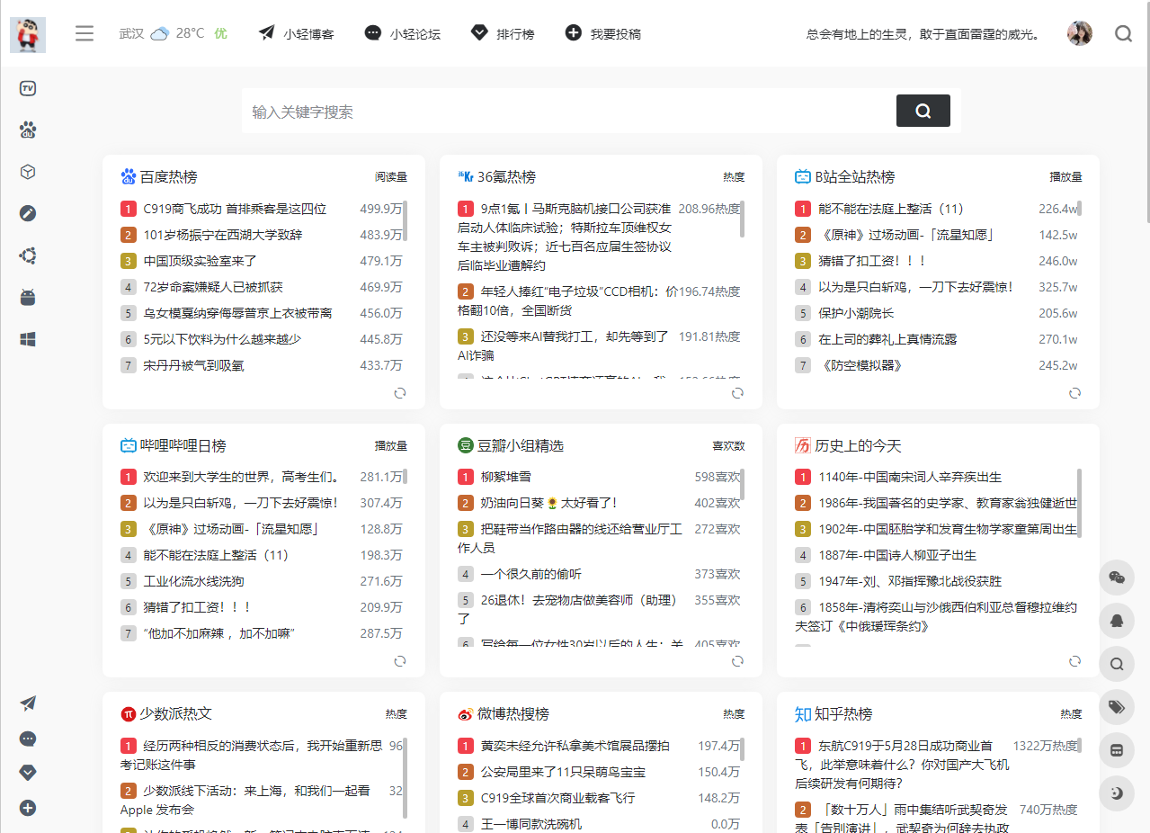This screenshot has width=1150, height=833.
Task: Click the Windows icon in left sidebar
Action: [28, 339]
